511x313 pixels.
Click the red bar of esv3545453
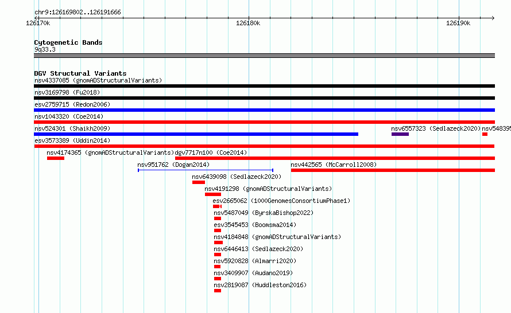click(218, 230)
